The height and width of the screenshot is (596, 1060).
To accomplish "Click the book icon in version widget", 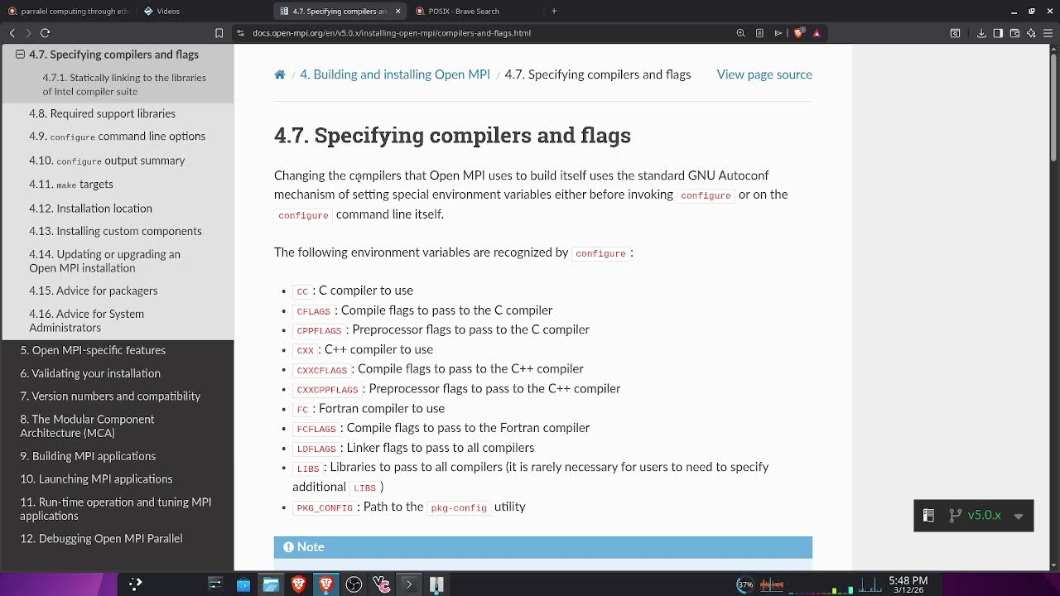I will tap(928, 515).
